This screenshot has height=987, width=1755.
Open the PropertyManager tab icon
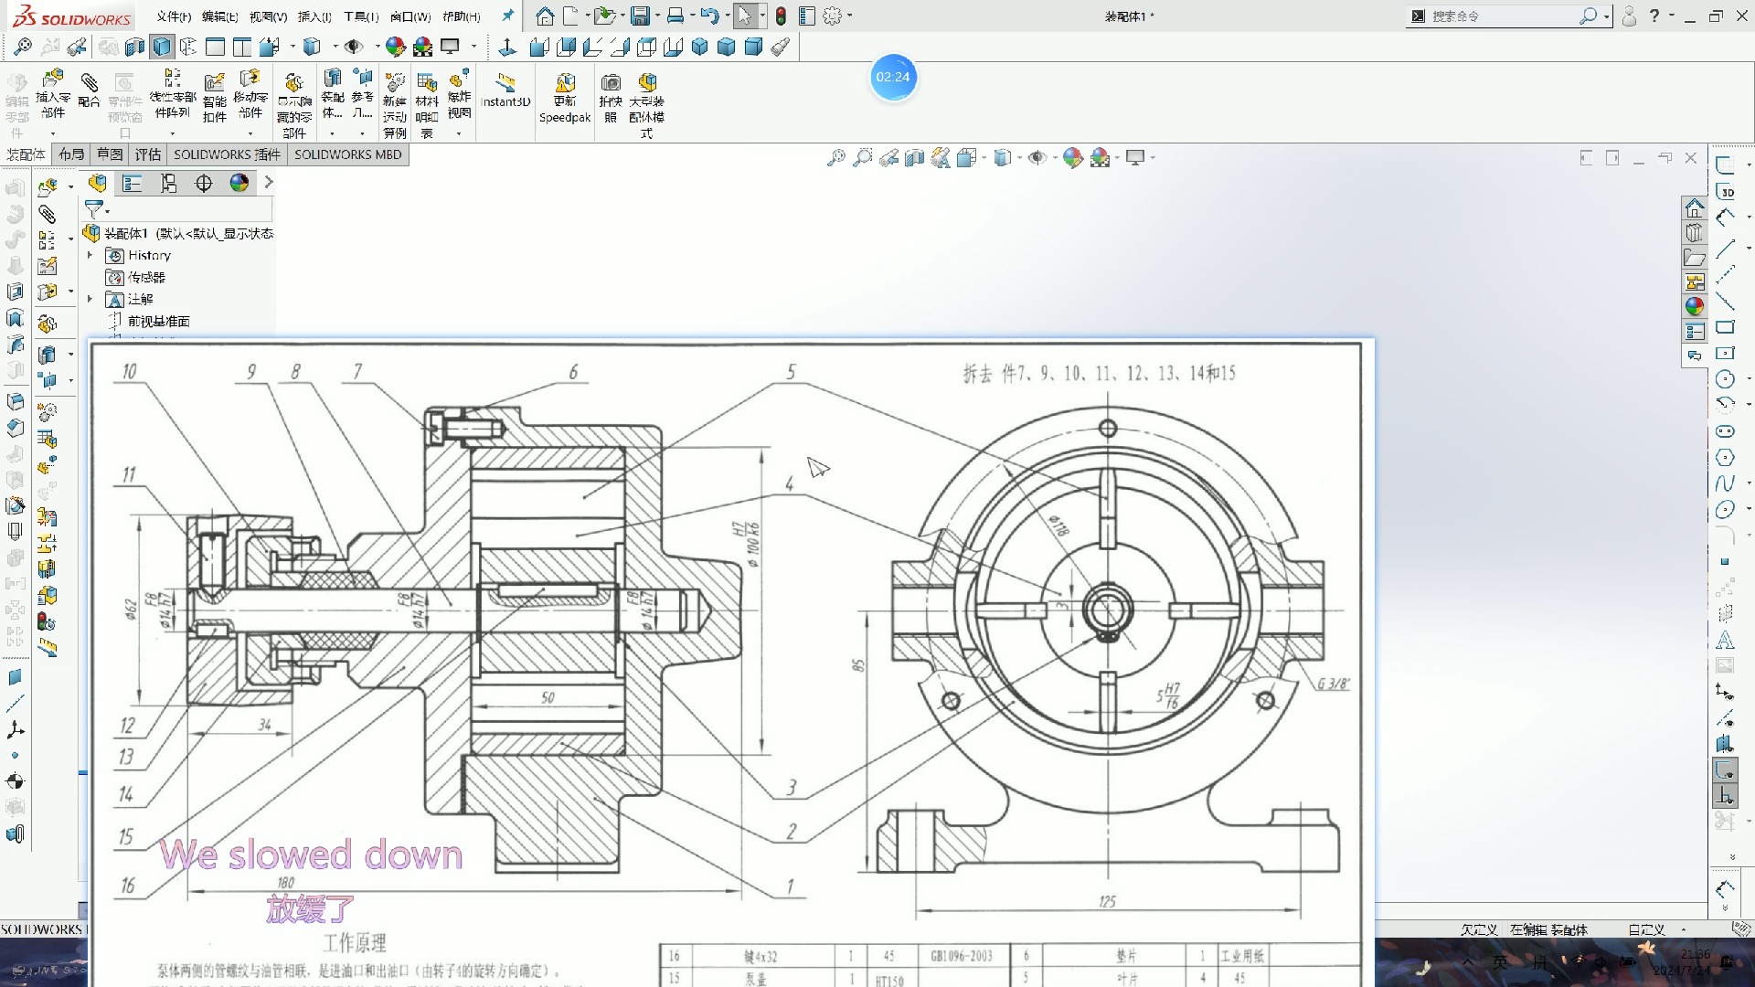pos(133,183)
